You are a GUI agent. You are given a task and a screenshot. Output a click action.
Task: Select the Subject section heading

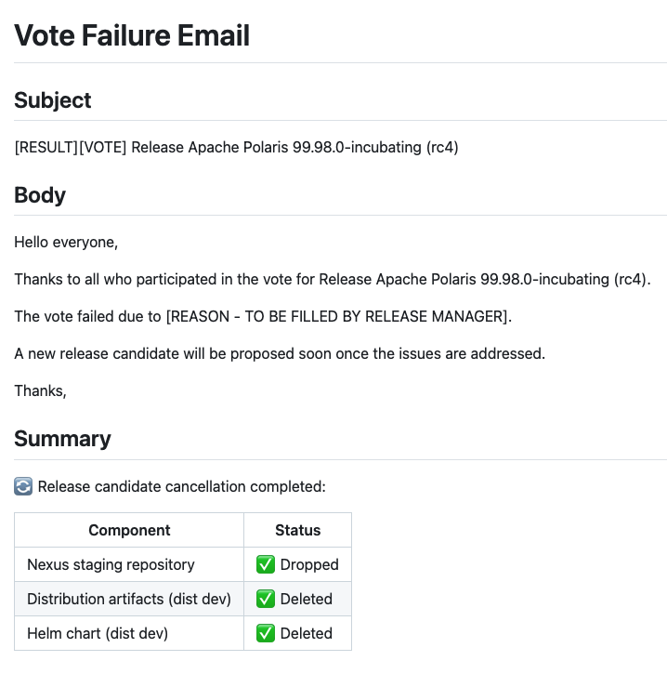53,100
